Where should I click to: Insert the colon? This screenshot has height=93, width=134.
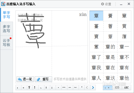coord(53,88)
